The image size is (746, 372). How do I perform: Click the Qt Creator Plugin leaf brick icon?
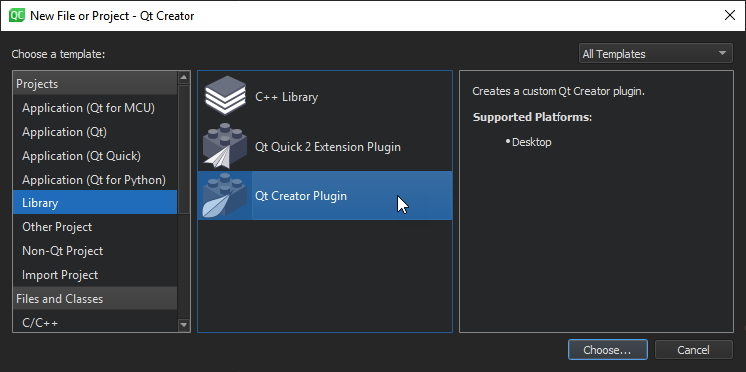pyautogui.click(x=225, y=195)
